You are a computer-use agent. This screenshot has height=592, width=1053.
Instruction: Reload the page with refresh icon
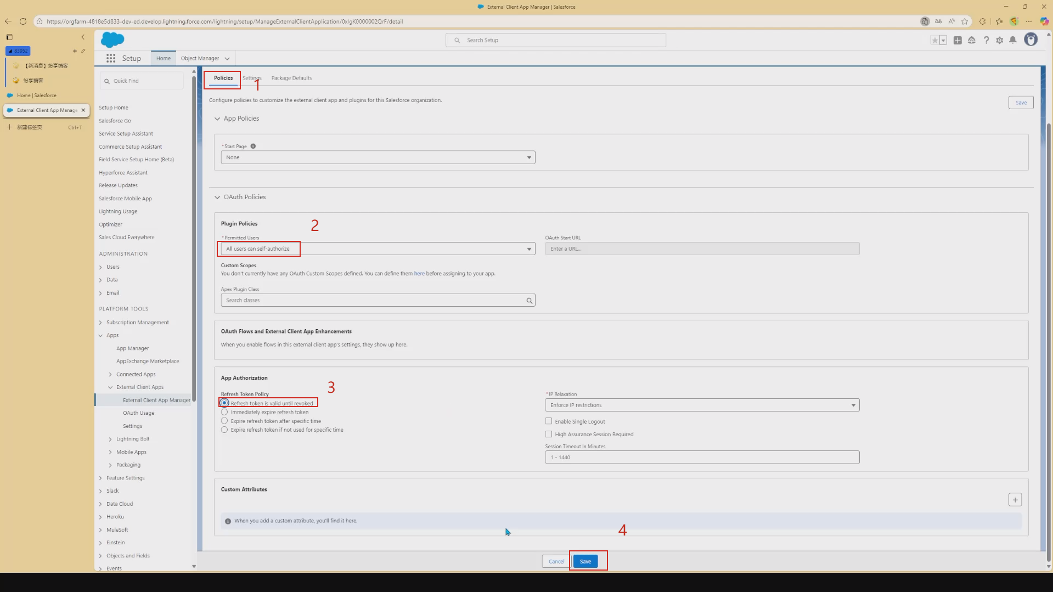click(23, 21)
